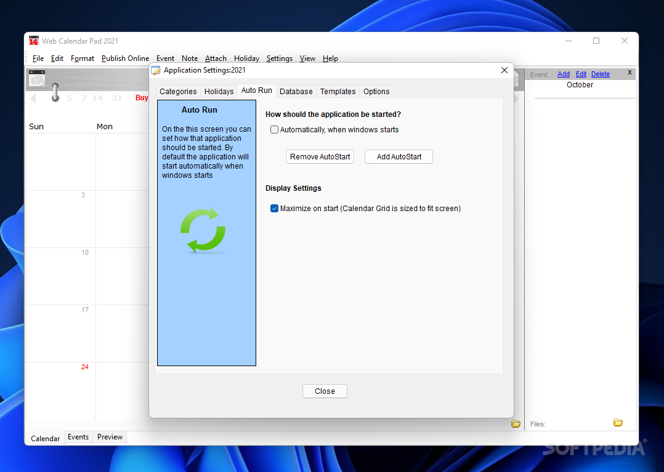Image resolution: width=664 pixels, height=472 pixels.
Task: Click Remove AutoStart button
Action: (320, 156)
